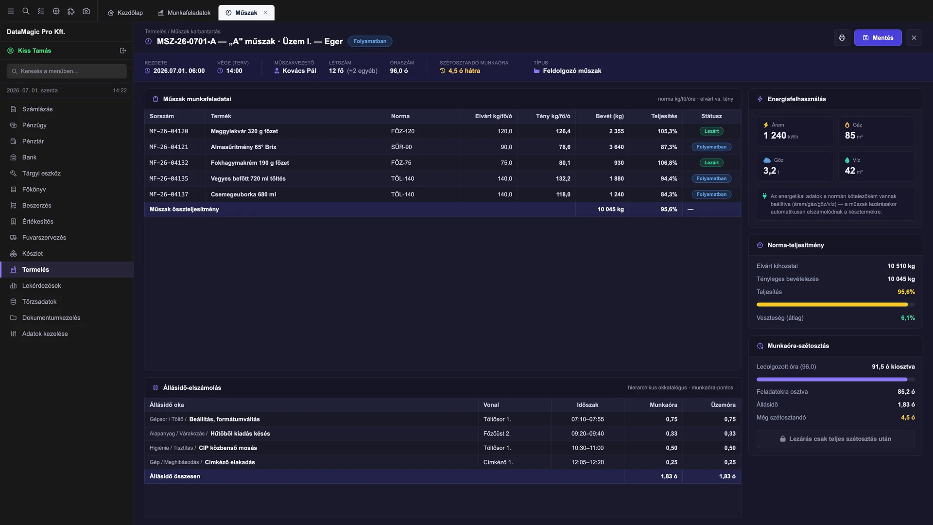The height and width of the screenshot is (525, 933).
Task: Click the puzzle-piece extensions icon
Action: [71, 11]
